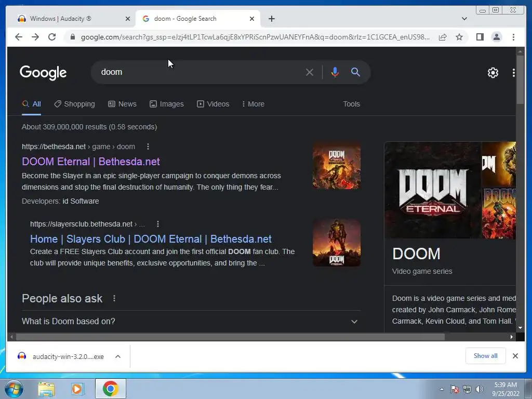This screenshot has height=399, width=532.
Task: Open a new browser tab
Action: pyautogui.click(x=271, y=19)
